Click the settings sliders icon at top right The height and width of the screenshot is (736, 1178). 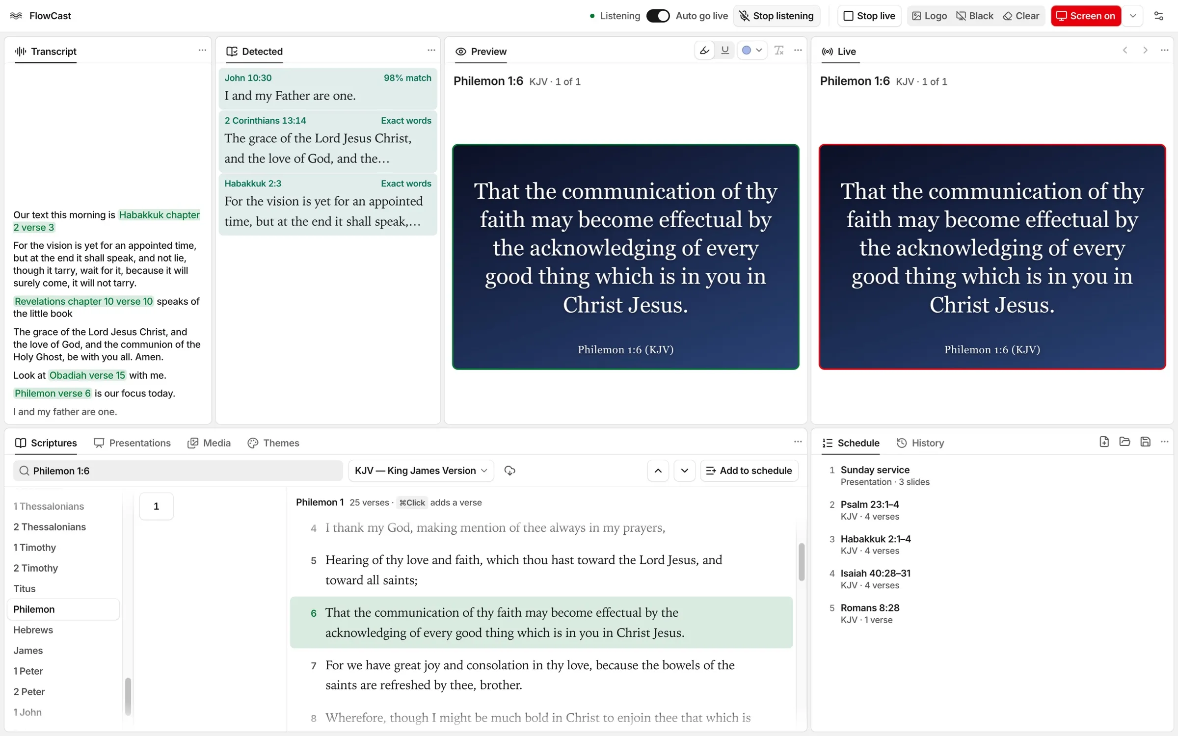pyautogui.click(x=1158, y=16)
